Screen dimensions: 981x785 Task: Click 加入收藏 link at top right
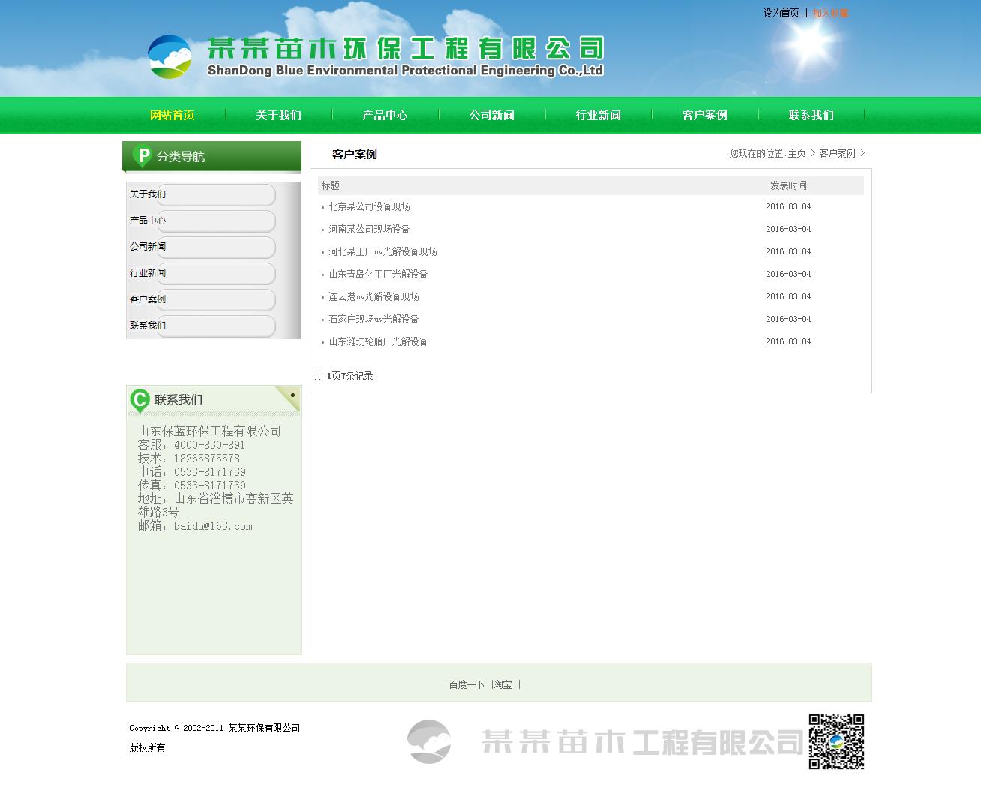[x=830, y=13]
